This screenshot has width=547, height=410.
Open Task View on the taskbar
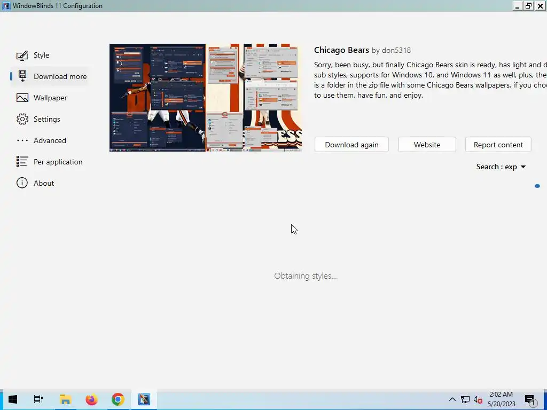click(x=38, y=399)
